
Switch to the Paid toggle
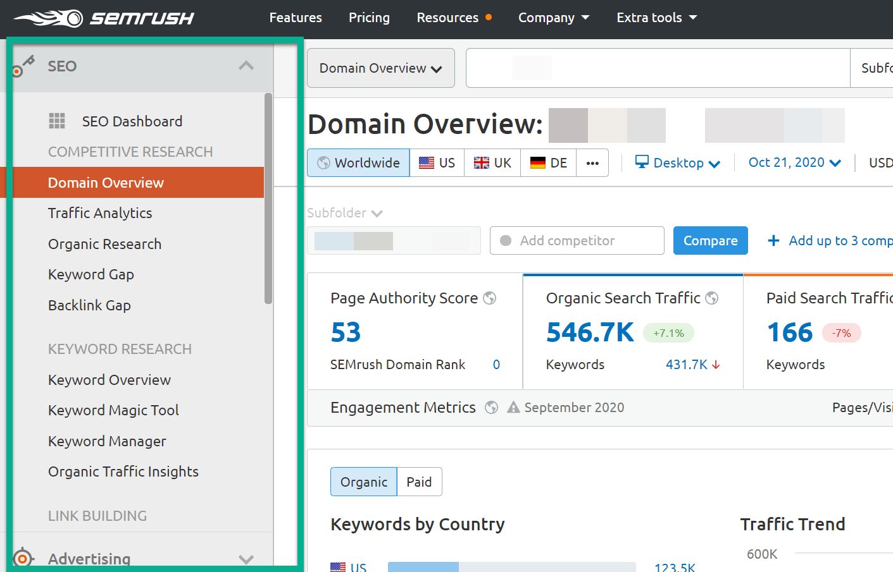pyautogui.click(x=419, y=482)
